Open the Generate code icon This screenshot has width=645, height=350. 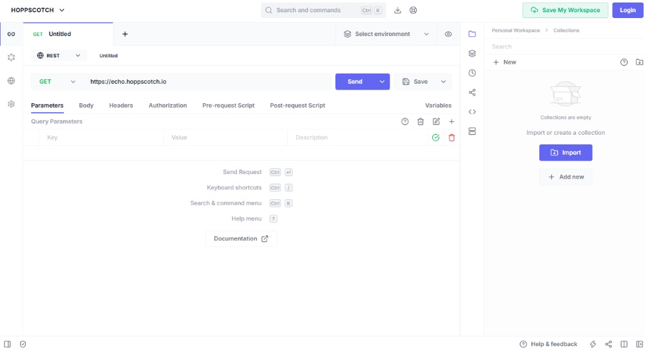472,112
